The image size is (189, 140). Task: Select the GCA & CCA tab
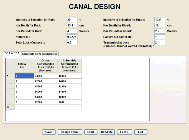[12, 53]
